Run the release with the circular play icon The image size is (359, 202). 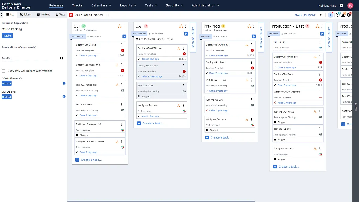(331, 15)
